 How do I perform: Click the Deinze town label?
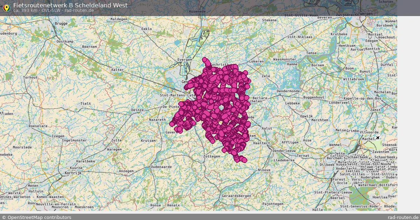pos(137,110)
